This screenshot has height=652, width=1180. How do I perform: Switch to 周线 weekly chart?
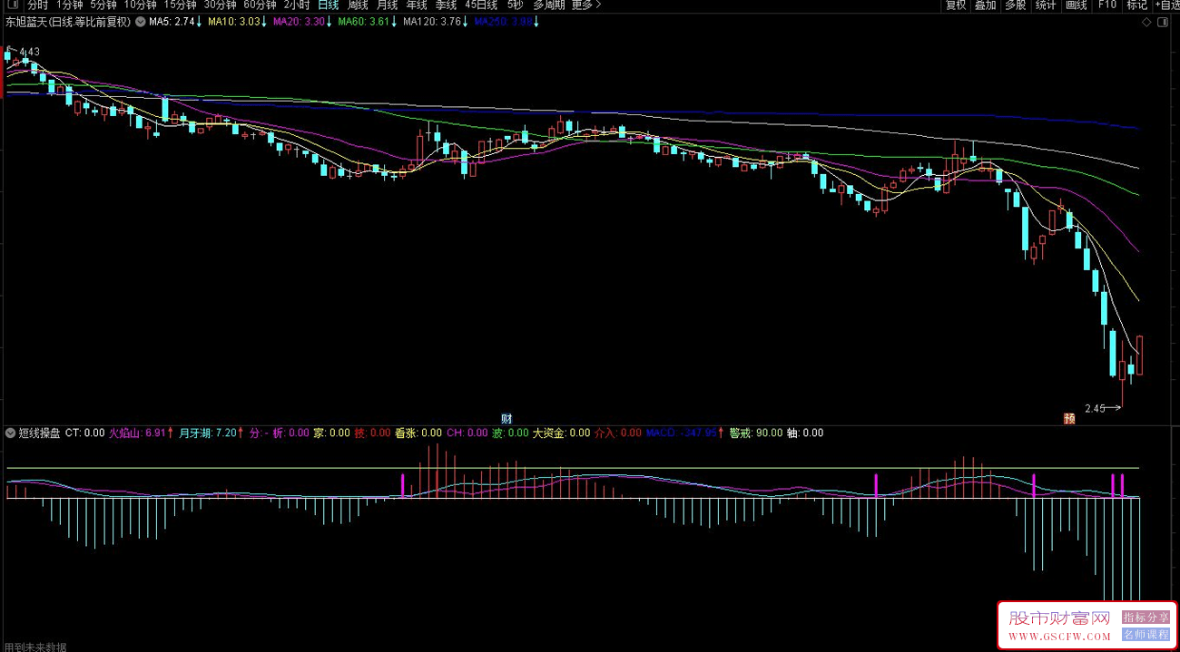[358, 5]
